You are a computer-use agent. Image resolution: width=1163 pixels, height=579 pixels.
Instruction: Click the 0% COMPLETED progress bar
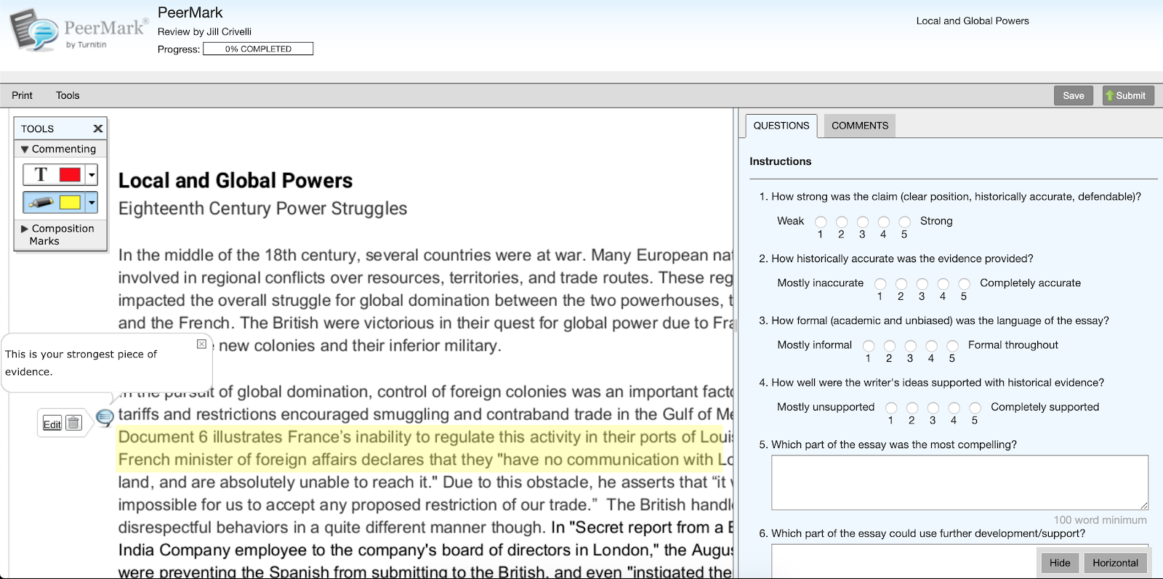click(x=258, y=49)
